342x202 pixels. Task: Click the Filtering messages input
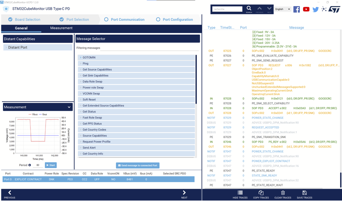(150, 48)
